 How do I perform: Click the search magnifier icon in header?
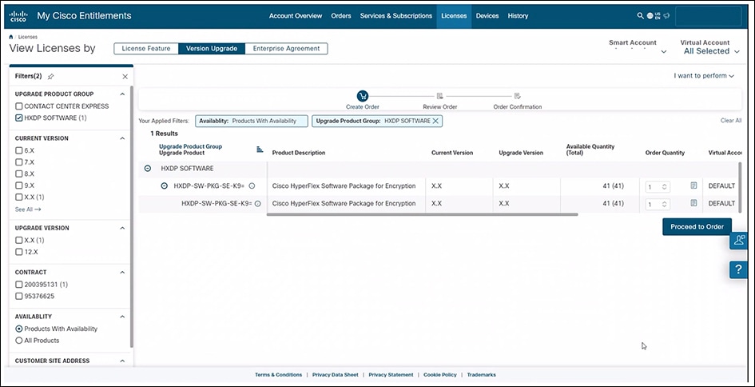coord(640,16)
